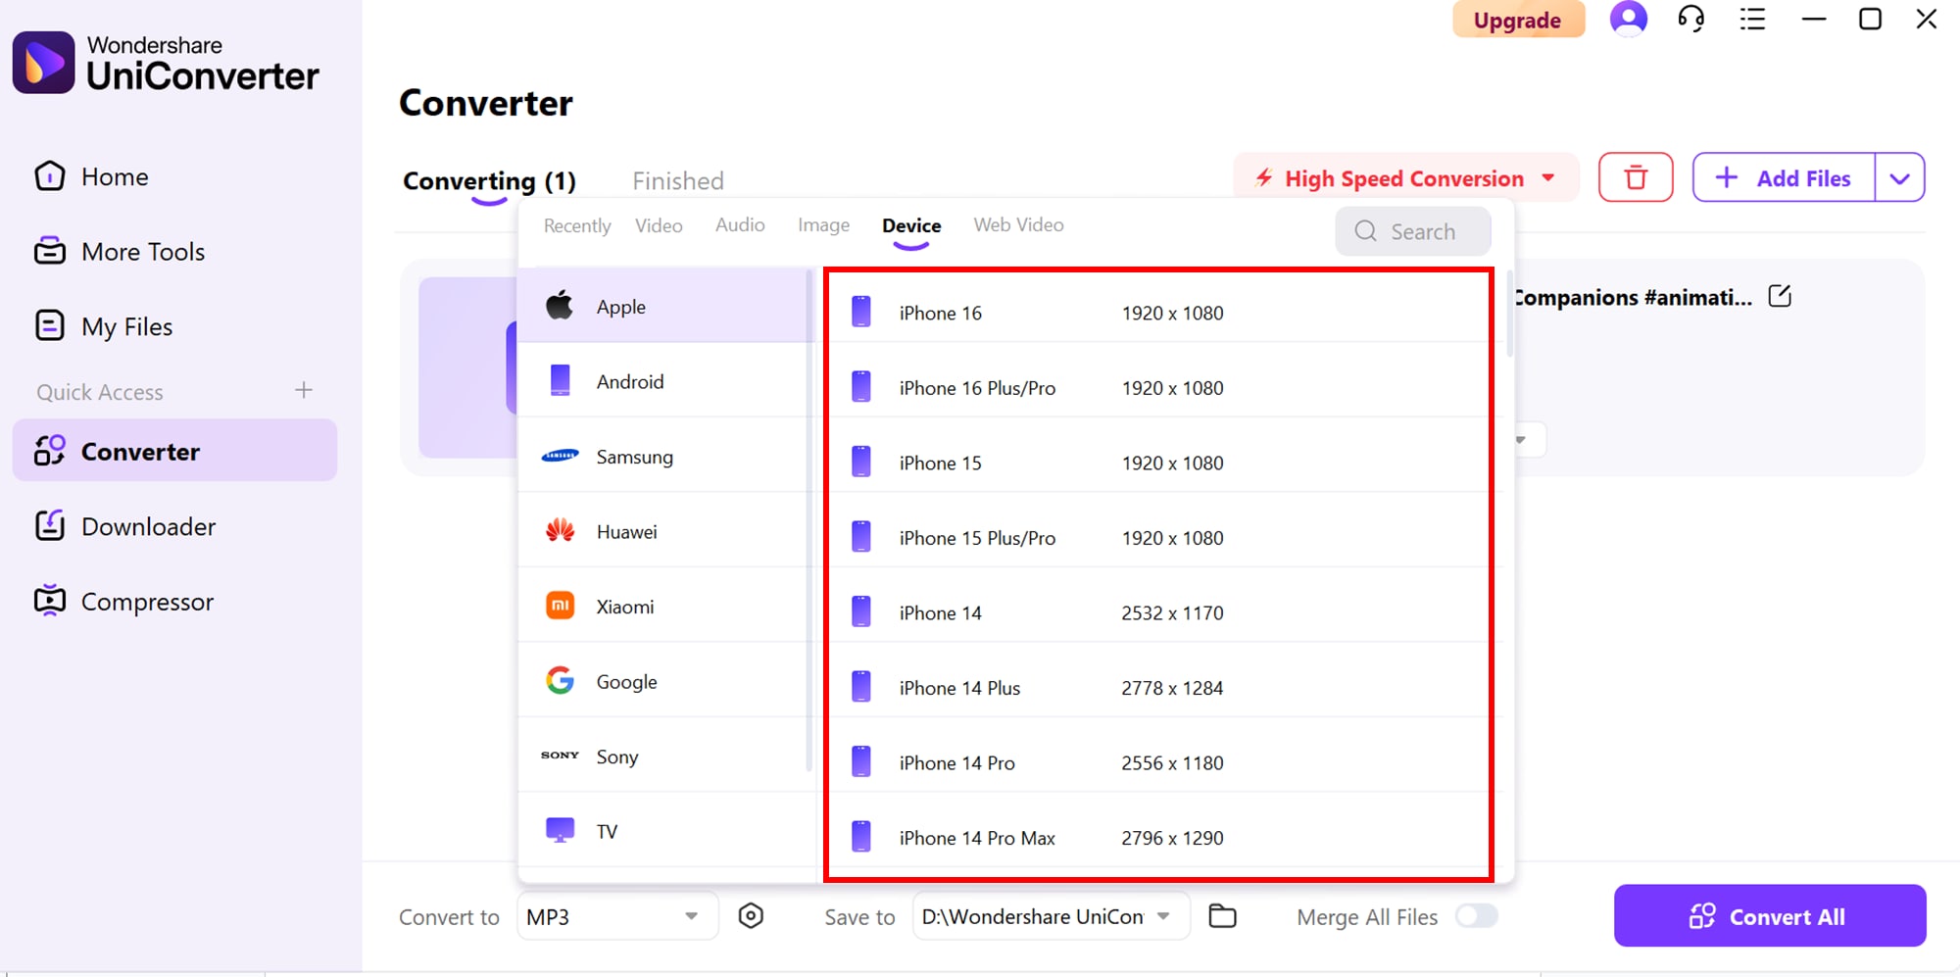Add a Quick Access shortcut
The width and height of the screenshot is (1960, 977).
304,390
